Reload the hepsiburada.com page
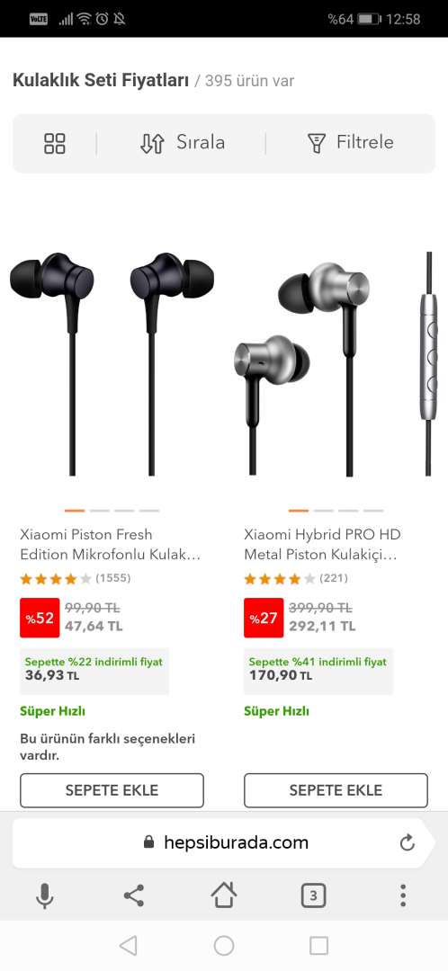The image size is (448, 971). coord(408,842)
